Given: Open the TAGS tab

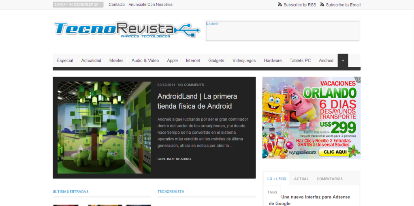Looking at the screenshot, I should click(272, 192).
